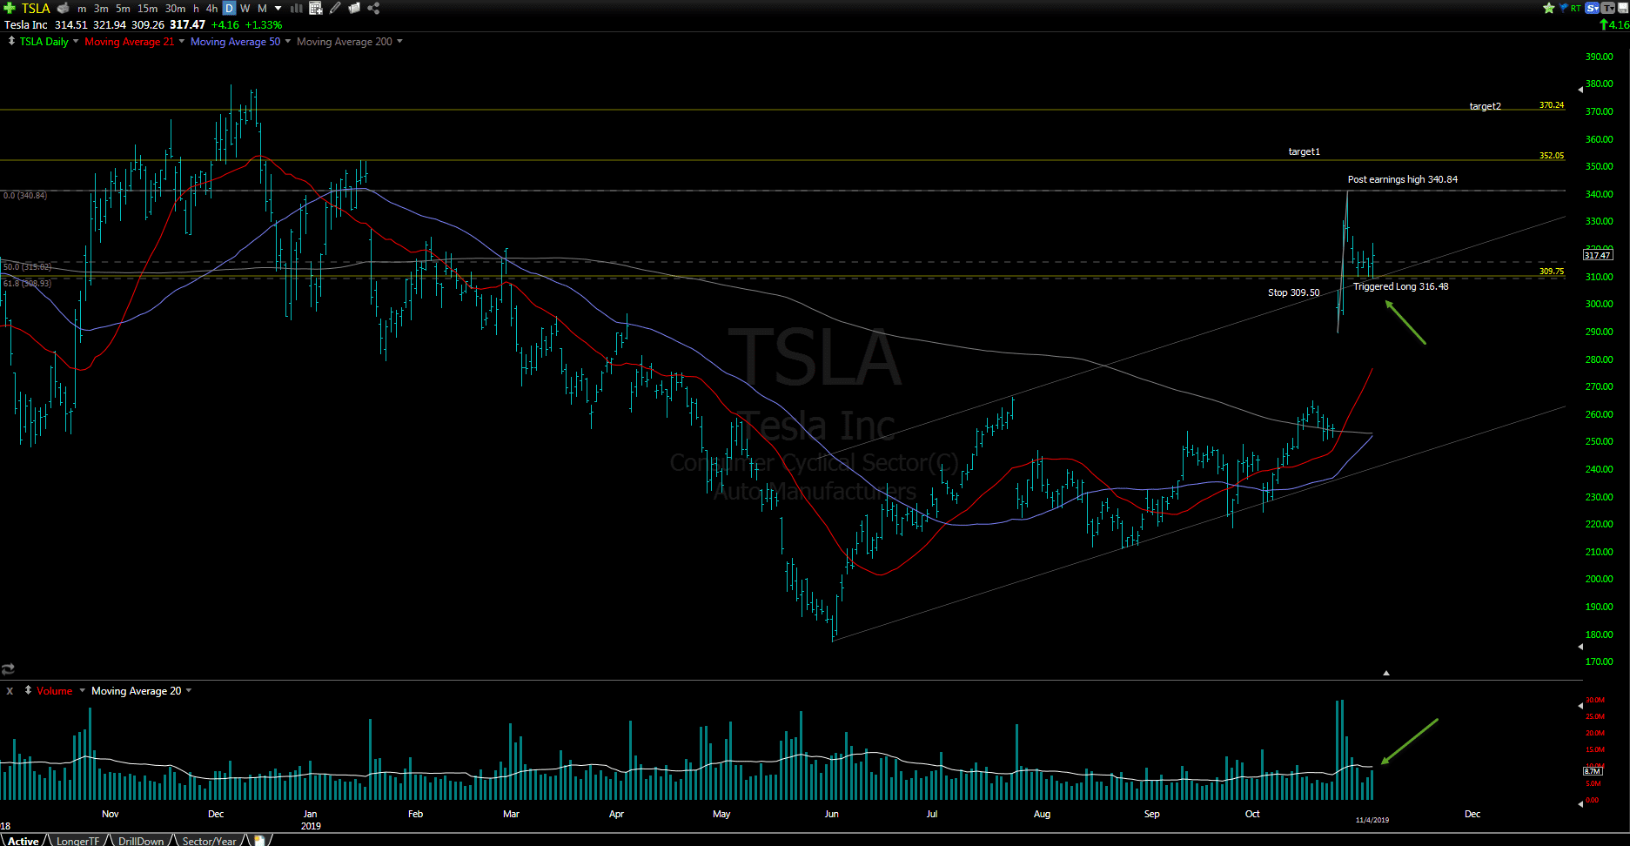The image size is (1630, 846).
Task: Click the 11/4/2019 date marker
Action: click(x=1372, y=820)
